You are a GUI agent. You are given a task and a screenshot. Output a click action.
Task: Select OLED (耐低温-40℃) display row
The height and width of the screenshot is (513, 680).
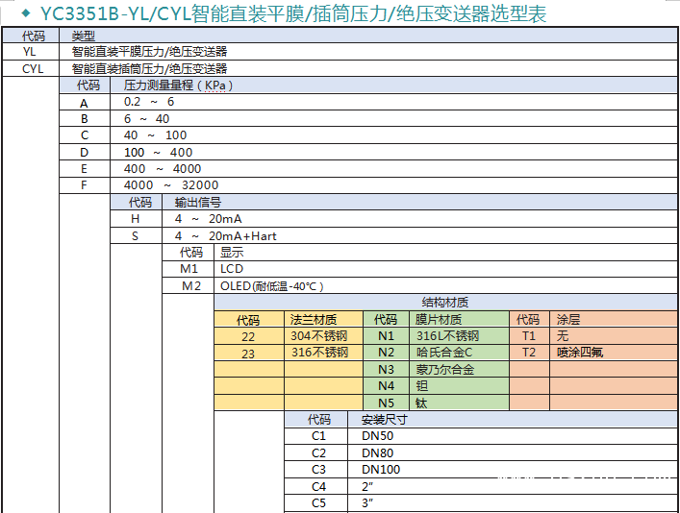pyautogui.click(x=272, y=286)
